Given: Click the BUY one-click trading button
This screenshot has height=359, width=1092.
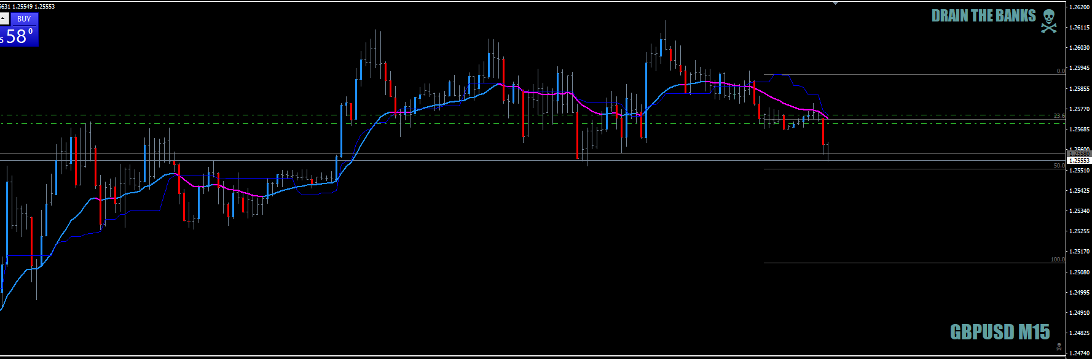Looking at the screenshot, I should (24, 19).
